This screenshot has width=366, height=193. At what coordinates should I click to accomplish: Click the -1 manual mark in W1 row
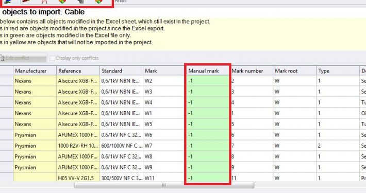208,113
